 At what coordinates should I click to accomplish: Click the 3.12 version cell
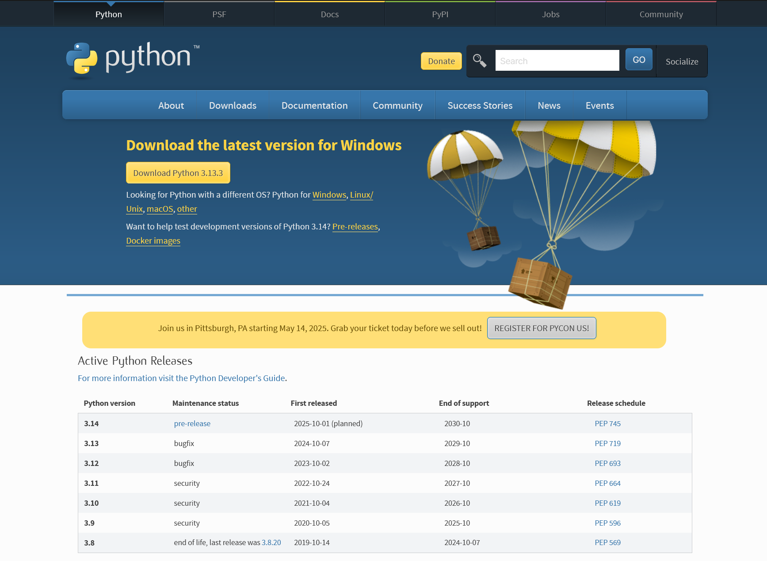pyautogui.click(x=92, y=463)
